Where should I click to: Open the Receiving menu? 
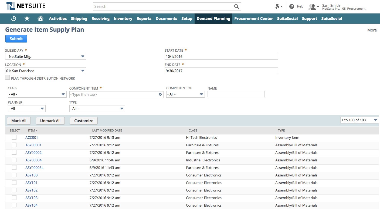100,19
